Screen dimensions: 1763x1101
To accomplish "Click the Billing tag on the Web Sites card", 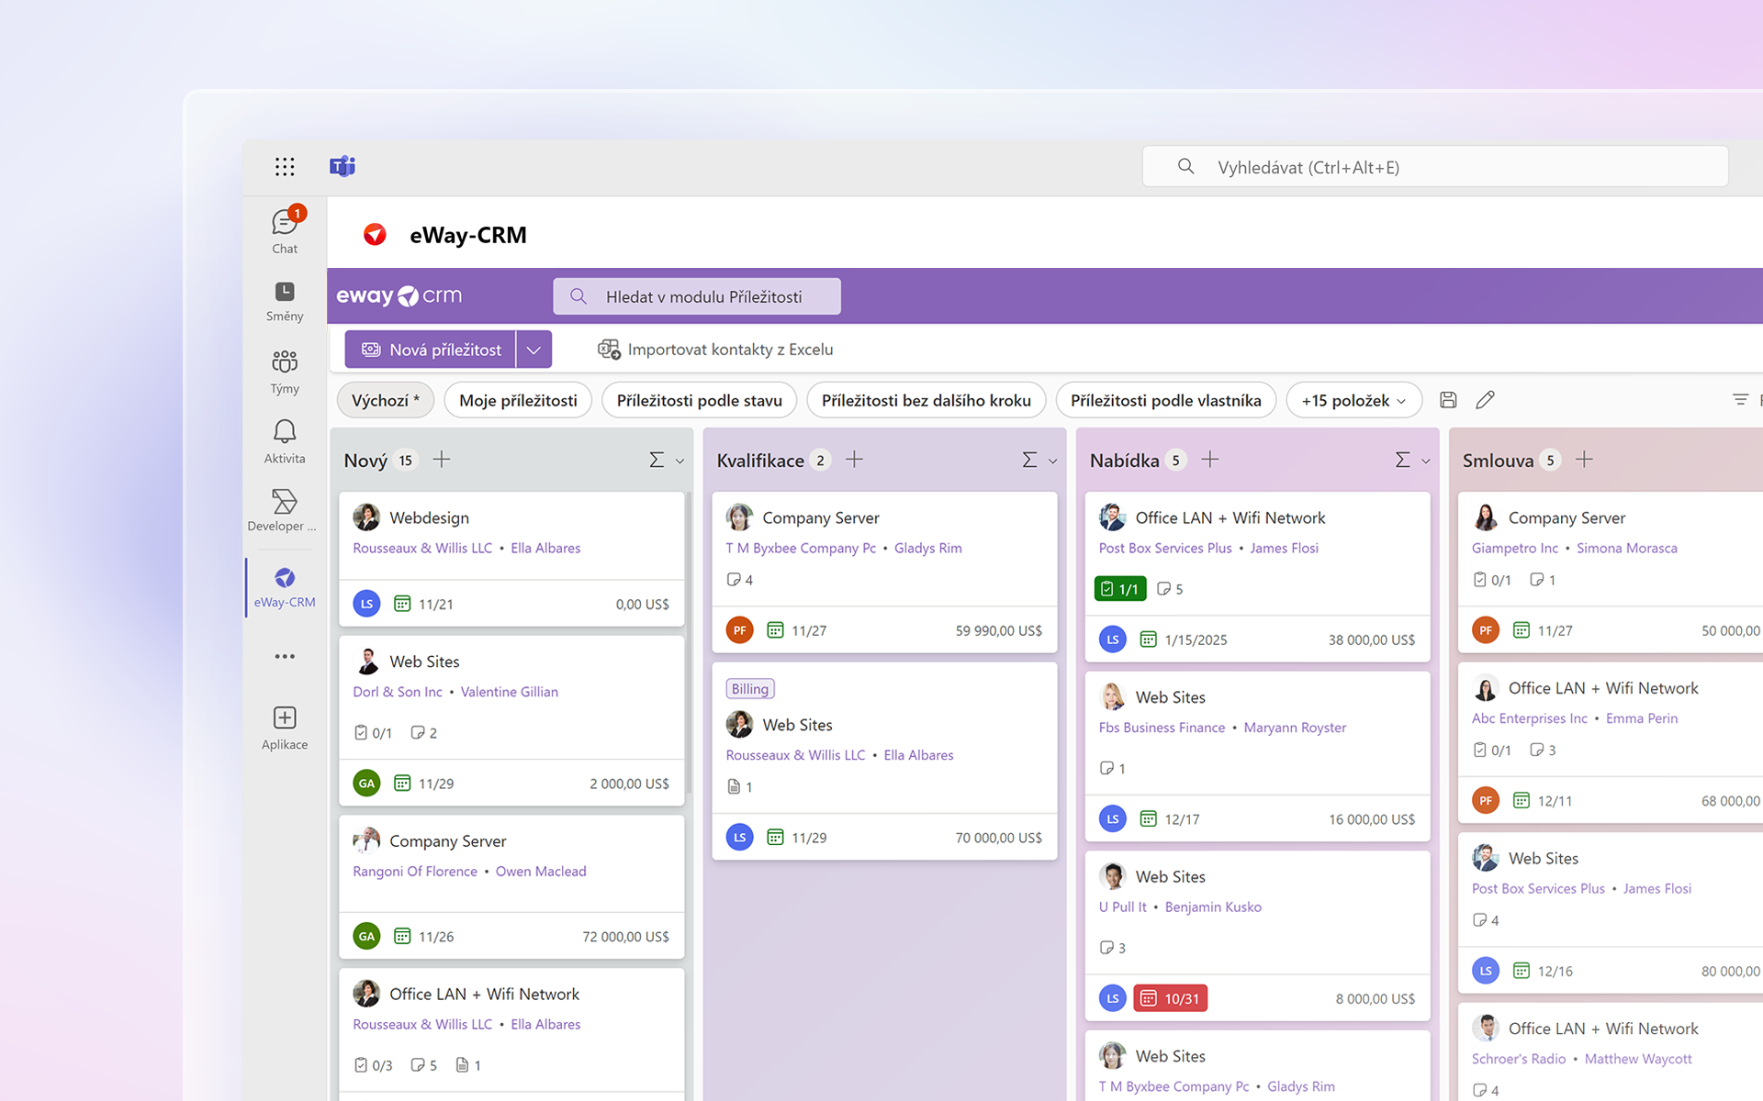I will [x=750, y=689].
